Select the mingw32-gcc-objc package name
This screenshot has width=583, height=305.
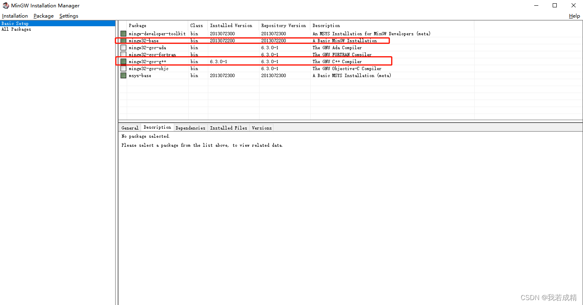[148, 68]
